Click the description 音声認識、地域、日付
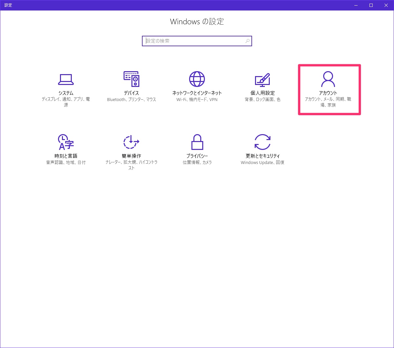The image size is (394, 348). [66, 162]
